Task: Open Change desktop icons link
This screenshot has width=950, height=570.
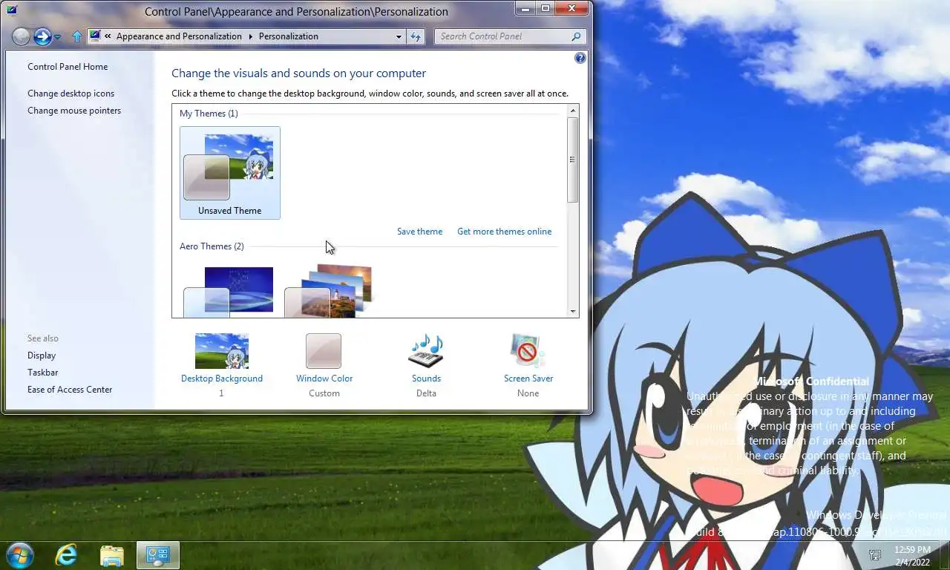Action: click(x=71, y=94)
